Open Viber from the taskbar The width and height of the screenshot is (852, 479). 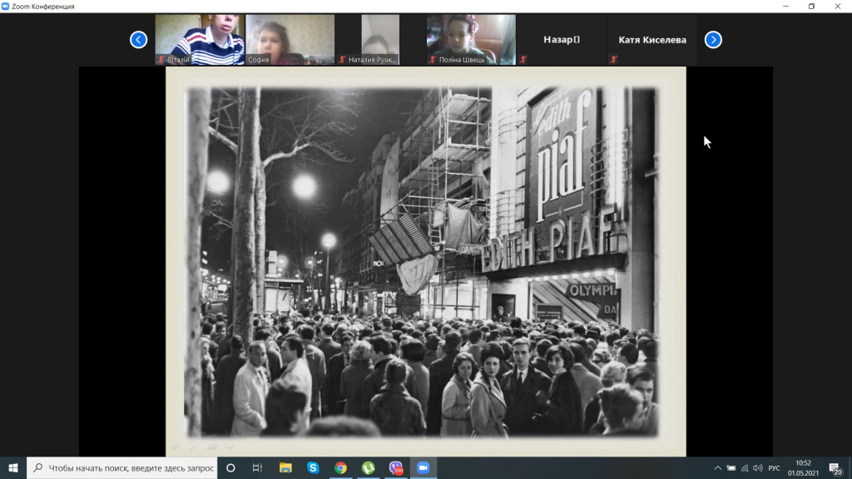tap(396, 467)
